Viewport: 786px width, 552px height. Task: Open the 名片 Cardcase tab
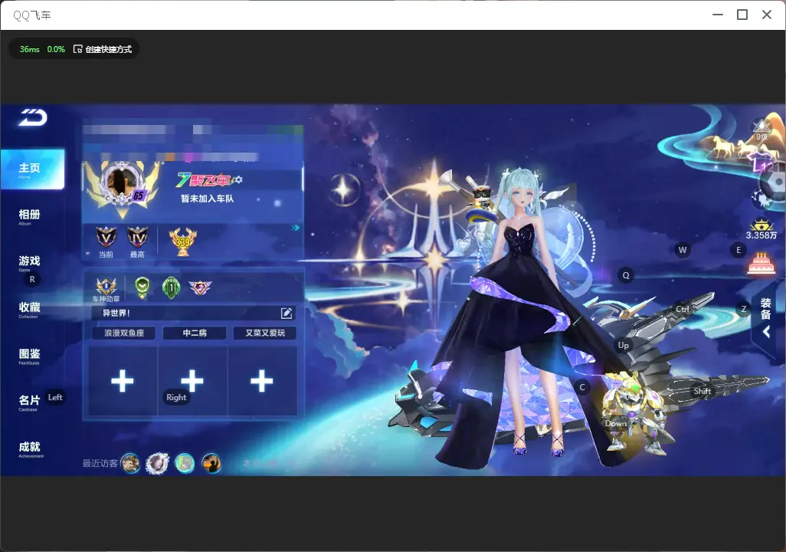coord(29,402)
